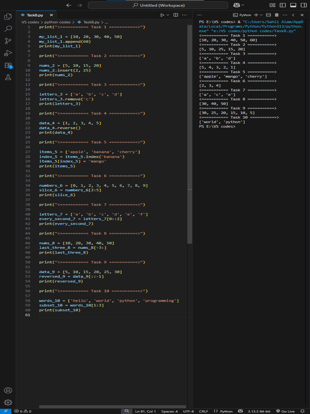This screenshot has width=310, height=414.
Task: Open the Source Control view
Action: pos(8,41)
